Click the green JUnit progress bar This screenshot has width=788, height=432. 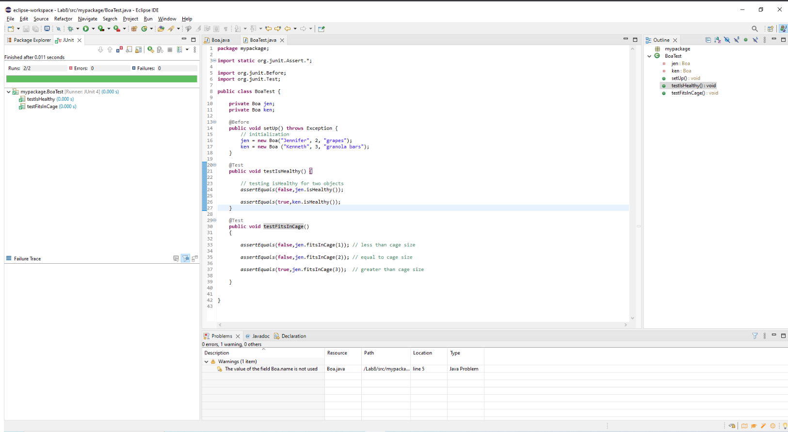[x=102, y=79]
